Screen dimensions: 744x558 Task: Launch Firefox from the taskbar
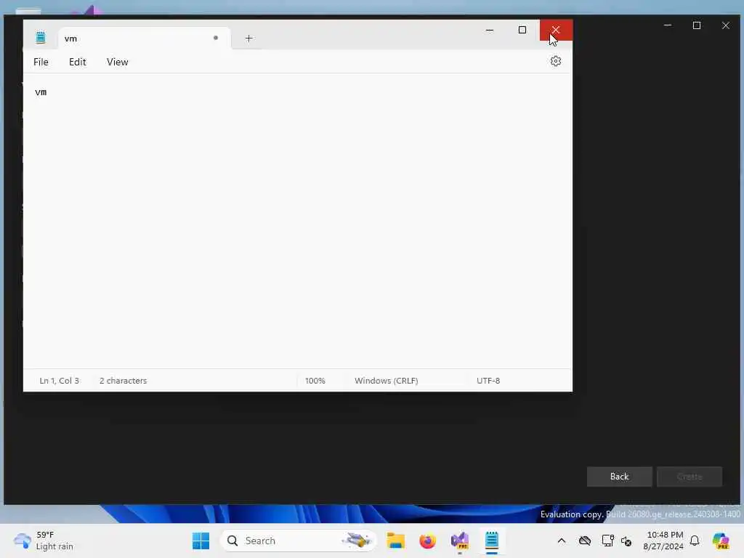[427, 541]
